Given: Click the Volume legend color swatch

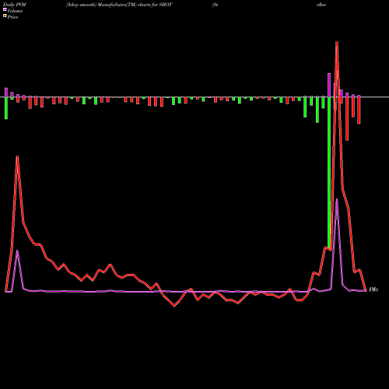Looking at the screenshot, I should (x=5, y=9).
